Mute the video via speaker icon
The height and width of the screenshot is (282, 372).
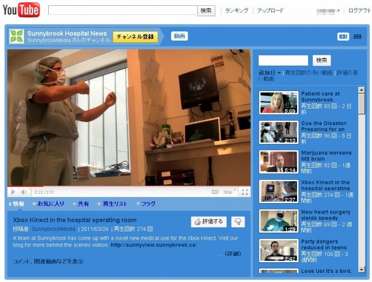pyautogui.click(x=23, y=192)
